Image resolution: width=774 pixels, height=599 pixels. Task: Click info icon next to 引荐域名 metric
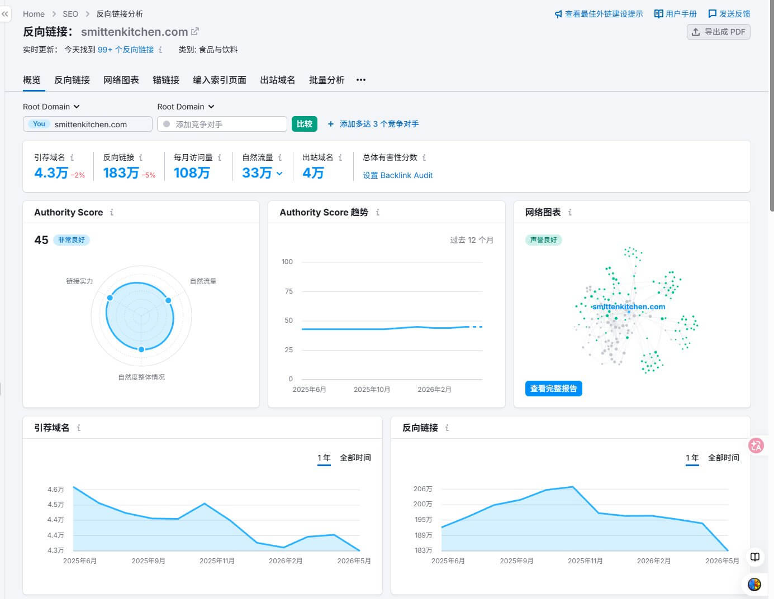click(72, 157)
